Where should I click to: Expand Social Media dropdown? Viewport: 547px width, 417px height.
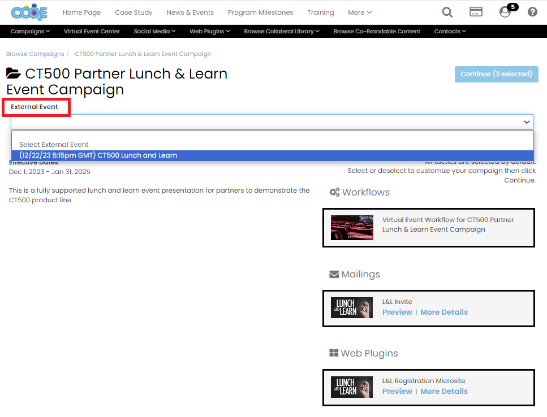click(154, 31)
